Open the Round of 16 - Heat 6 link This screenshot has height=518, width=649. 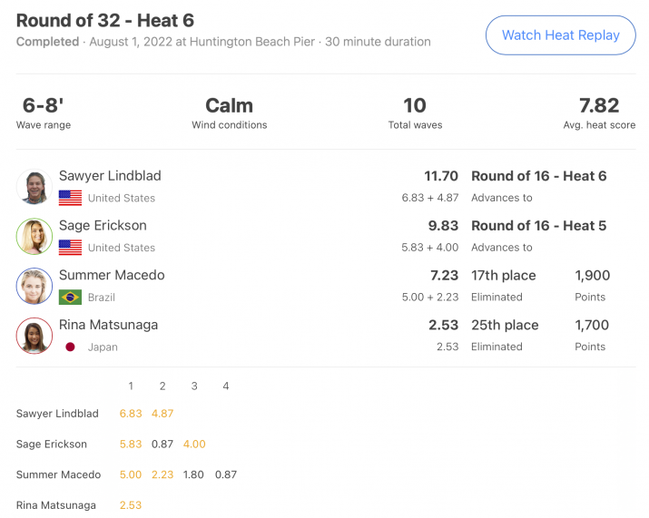[x=539, y=176]
